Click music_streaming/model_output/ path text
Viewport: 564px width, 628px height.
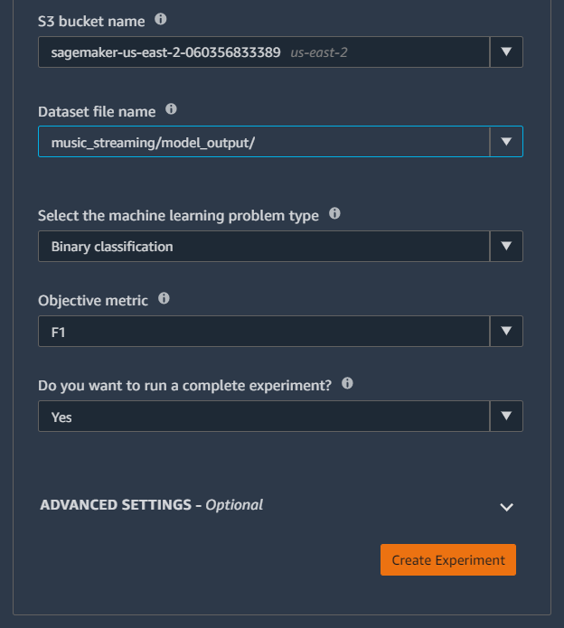pos(153,143)
